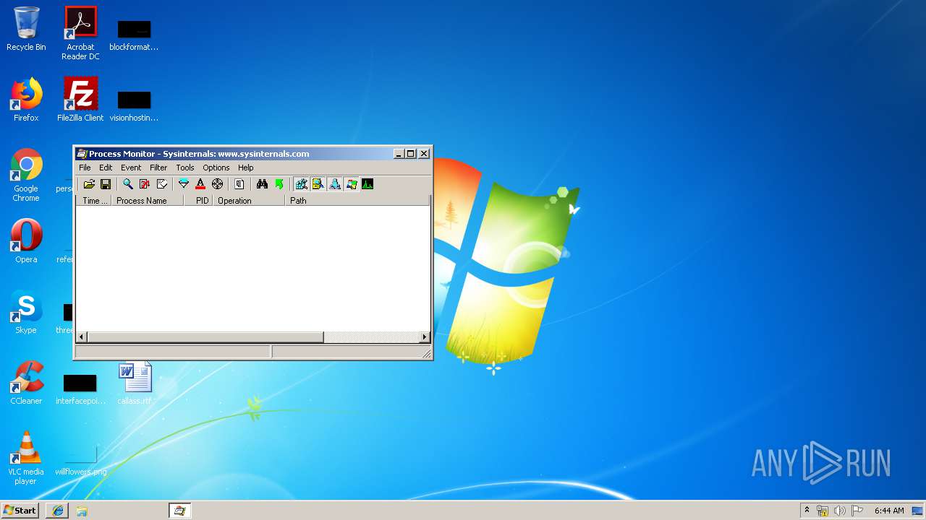Image resolution: width=926 pixels, height=520 pixels.
Task: Toggle Show Process and Thread Activity icon
Action: pyautogui.click(x=351, y=184)
